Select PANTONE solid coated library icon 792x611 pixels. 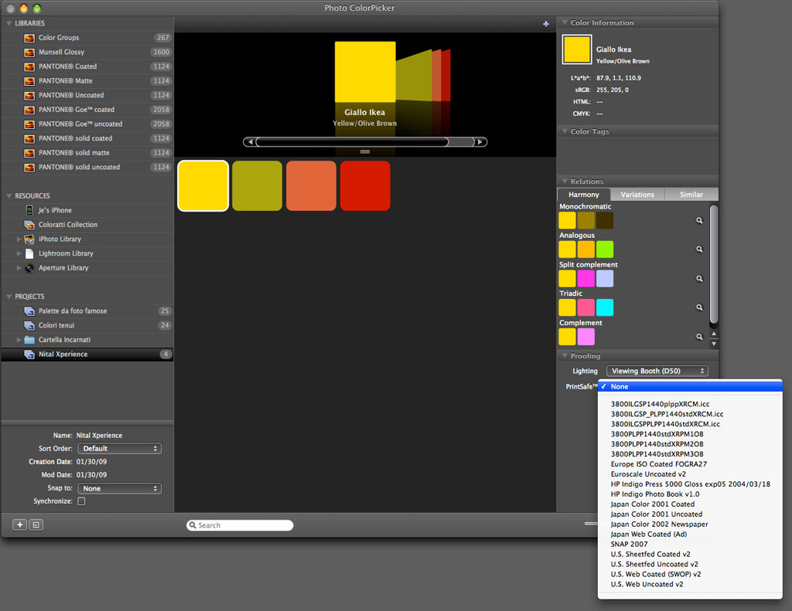pos(29,139)
